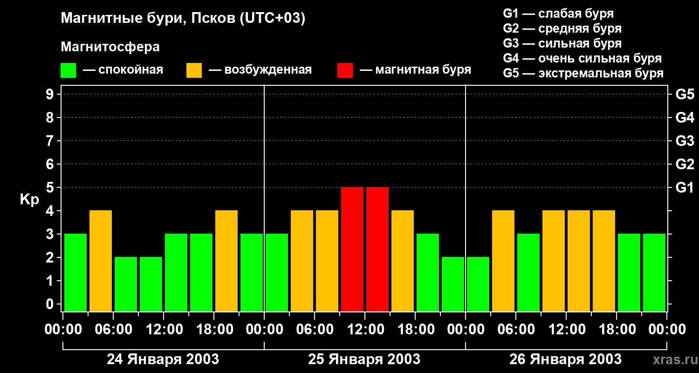Viewport: 699px width, 373px height.
Task: Click the 'G1 — слабая буря' legend line
Action: click(558, 14)
